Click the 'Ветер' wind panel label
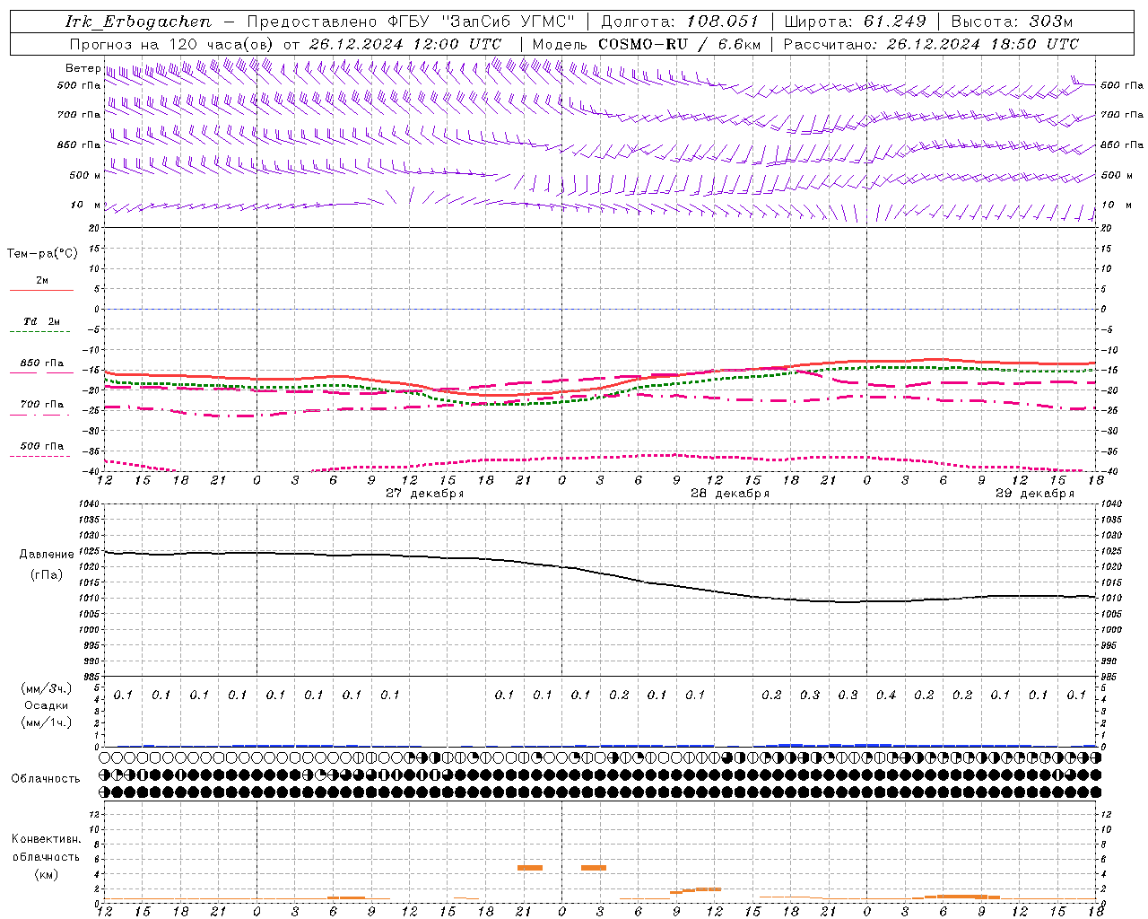 click(83, 68)
